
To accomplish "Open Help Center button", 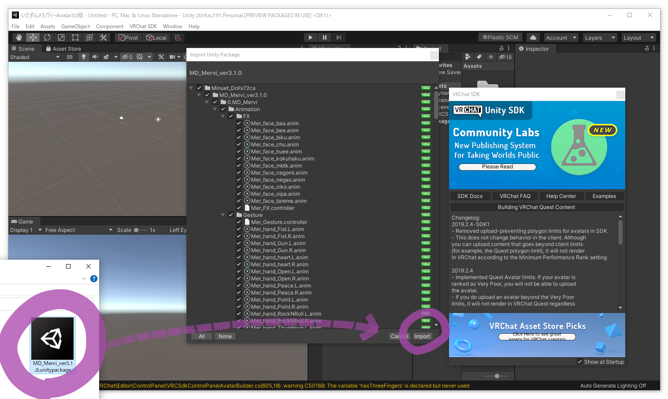I will click(x=561, y=196).
